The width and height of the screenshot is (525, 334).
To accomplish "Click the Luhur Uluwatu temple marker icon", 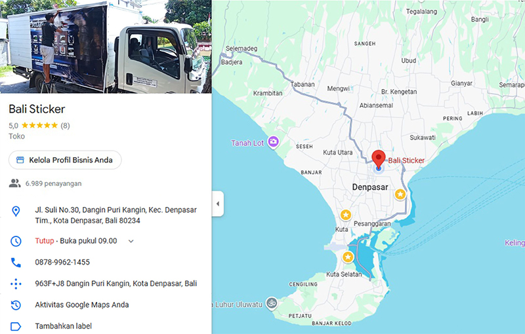I will [272, 303].
